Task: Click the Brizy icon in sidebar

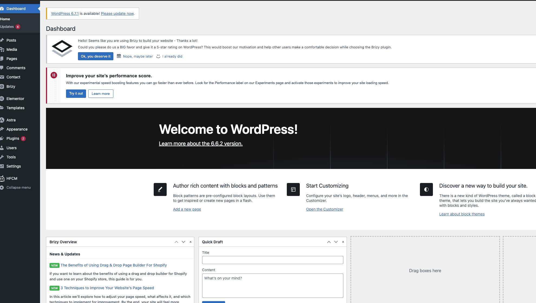Action: coord(3,86)
